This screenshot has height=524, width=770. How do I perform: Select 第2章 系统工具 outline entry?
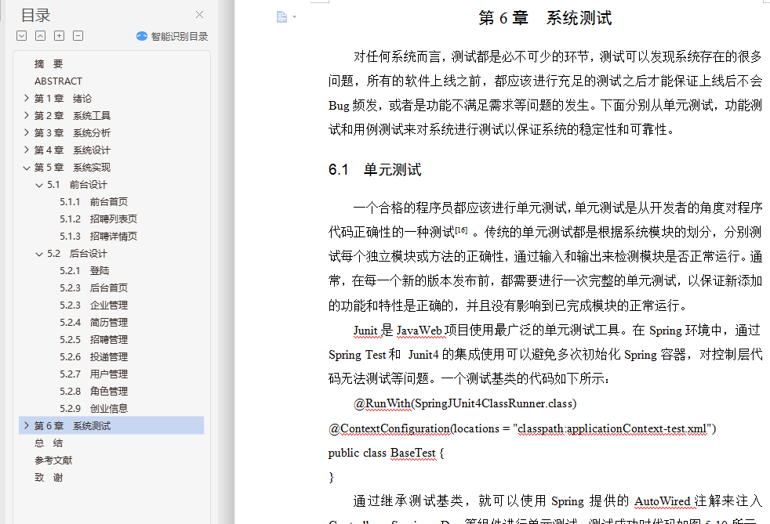pos(72,115)
